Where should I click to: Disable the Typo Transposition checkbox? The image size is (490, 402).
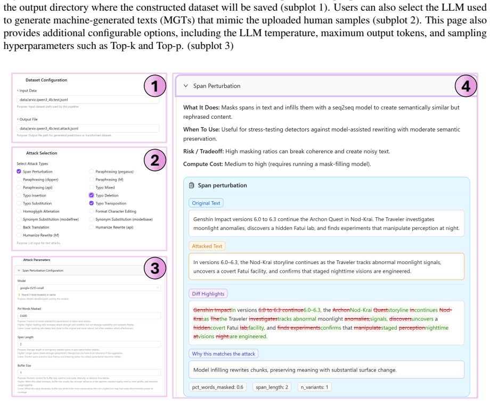click(91, 203)
